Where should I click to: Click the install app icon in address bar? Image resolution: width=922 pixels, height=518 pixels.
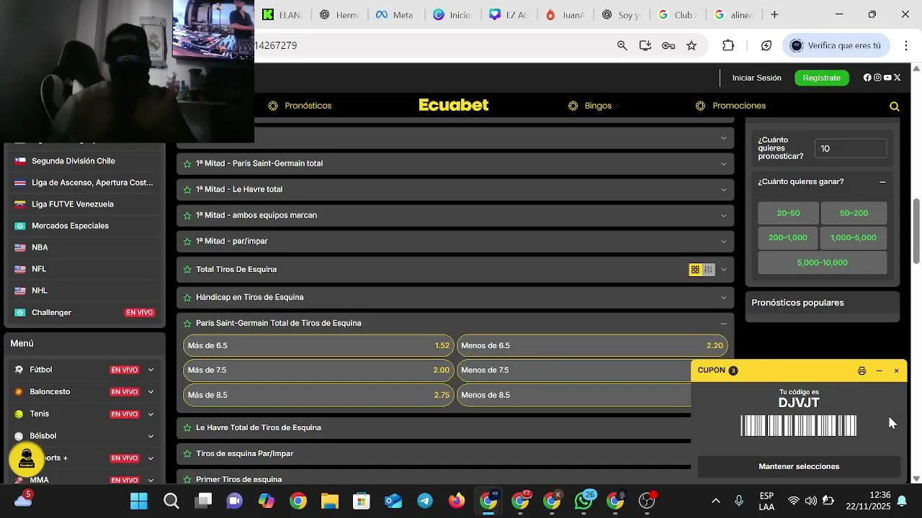(645, 45)
